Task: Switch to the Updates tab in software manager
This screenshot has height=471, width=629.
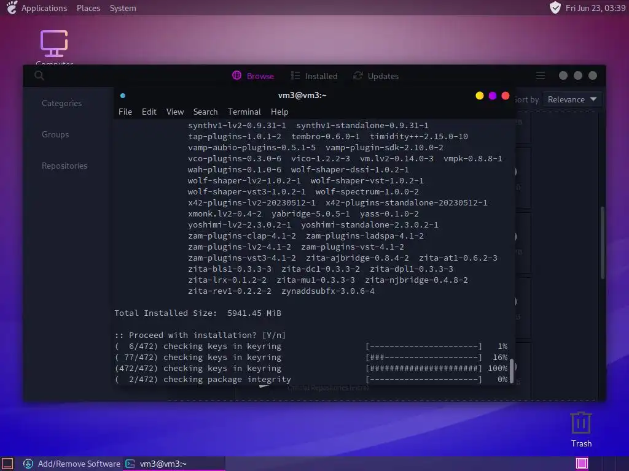Action: 375,75
